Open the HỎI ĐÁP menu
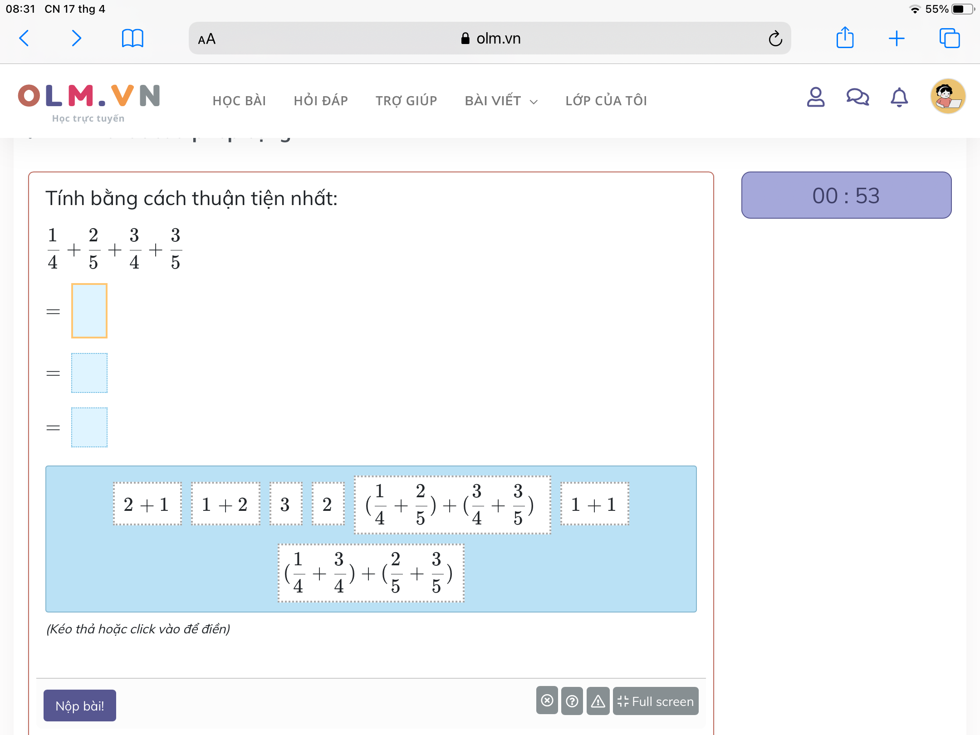Viewport: 980px width, 735px height. (x=321, y=101)
